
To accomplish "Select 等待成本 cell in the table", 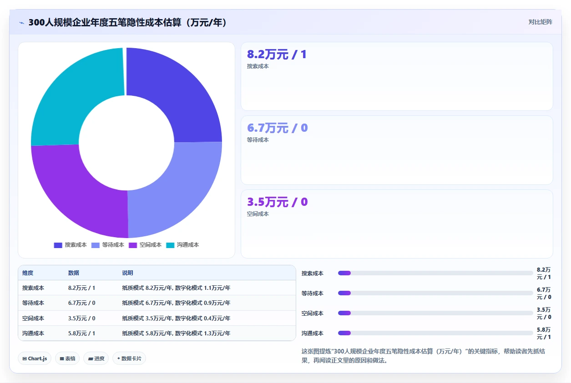I will [x=33, y=303].
